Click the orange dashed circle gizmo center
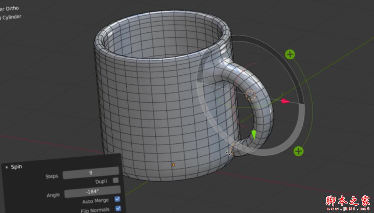This screenshot has width=374, height=213. point(250,95)
